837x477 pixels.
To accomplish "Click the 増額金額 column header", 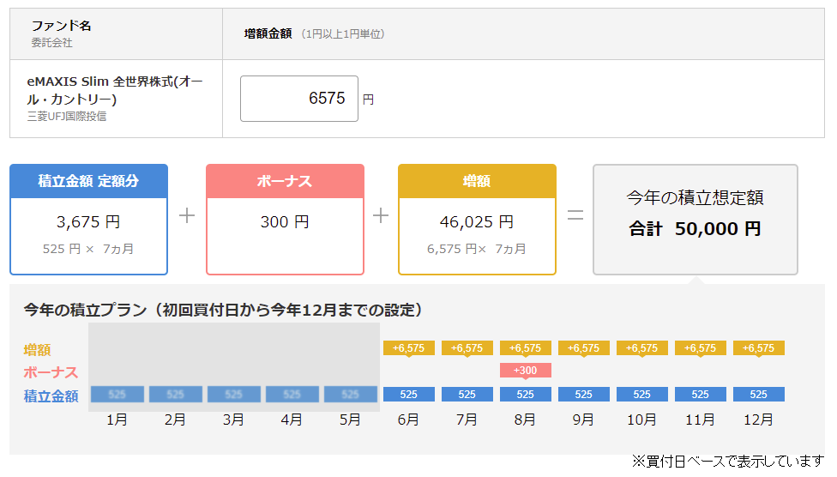I will click(268, 33).
